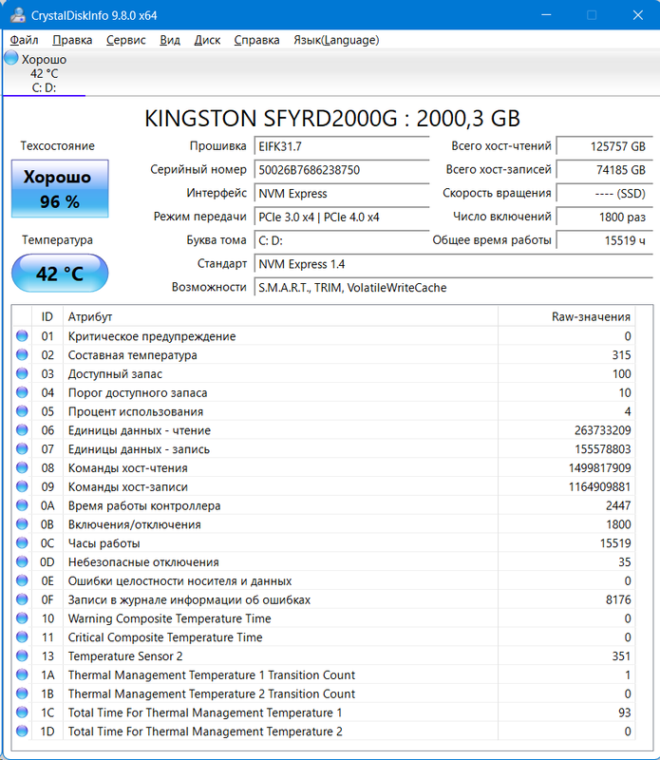The height and width of the screenshot is (760, 660).
Task: Click status orb for Критическое предупреждение row
Action: point(22,336)
